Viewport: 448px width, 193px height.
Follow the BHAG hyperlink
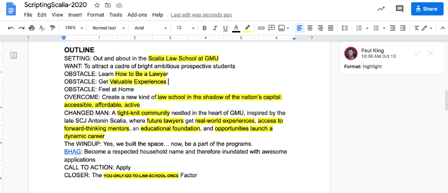click(73, 151)
